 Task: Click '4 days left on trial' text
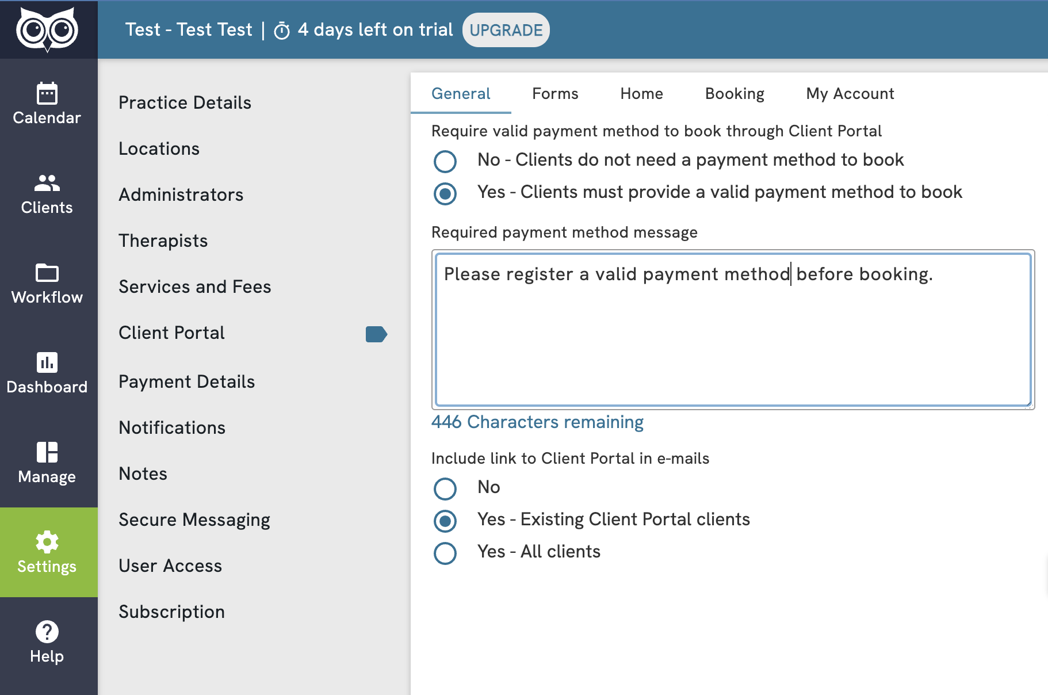click(x=375, y=29)
